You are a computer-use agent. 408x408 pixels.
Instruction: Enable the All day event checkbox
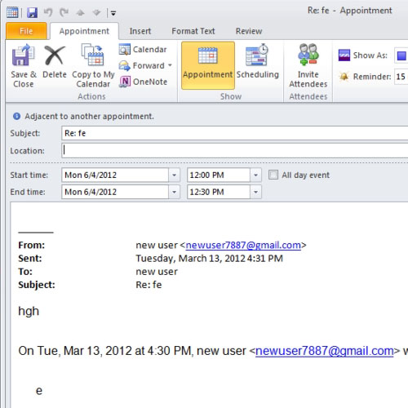tap(273, 175)
